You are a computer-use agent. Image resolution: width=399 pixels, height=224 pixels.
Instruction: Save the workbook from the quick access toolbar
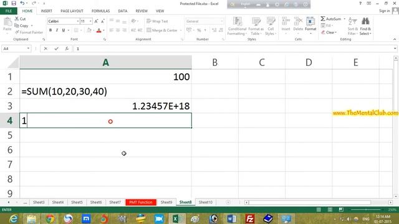14,3
